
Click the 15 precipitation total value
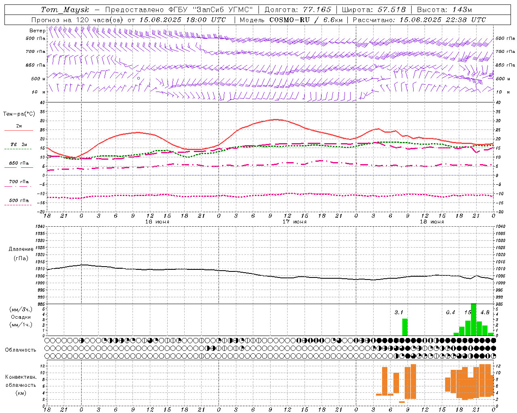(x=467, y=312)
